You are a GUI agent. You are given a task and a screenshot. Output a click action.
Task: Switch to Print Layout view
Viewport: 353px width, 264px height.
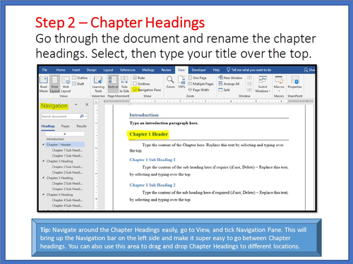[54, 84]
